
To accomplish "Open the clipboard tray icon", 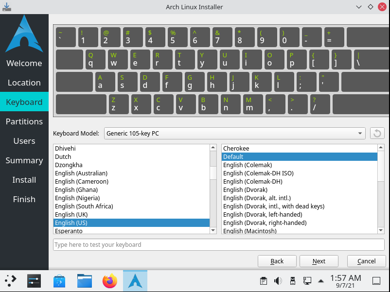I will [x=264, y=281].
